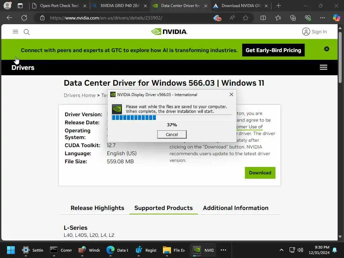The height and width of the screenshot is (258, 344).
Task: Go back to previous page
Action: pyautogui.click(x=9, y=18)
